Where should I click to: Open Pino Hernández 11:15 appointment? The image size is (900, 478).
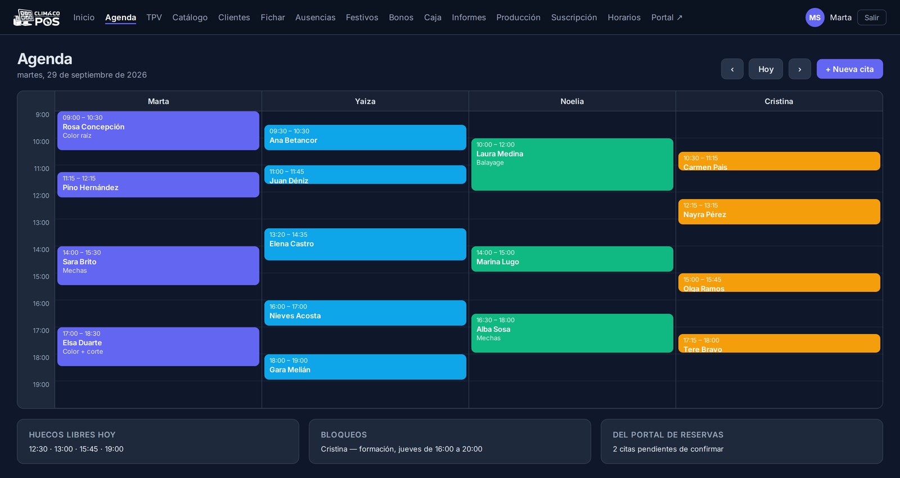point(158,184)
